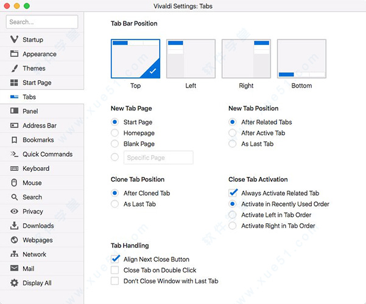This screenshot has width=366, height=304.
Task: Choose the Right tab bar position thumbnail
Action: click(246, 58)
